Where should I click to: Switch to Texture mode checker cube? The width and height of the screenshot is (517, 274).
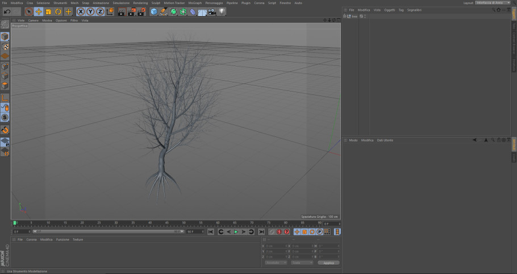coord(5,46)
